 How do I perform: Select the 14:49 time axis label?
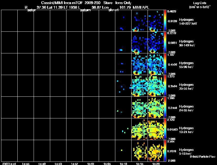click(x=42, y=164)
